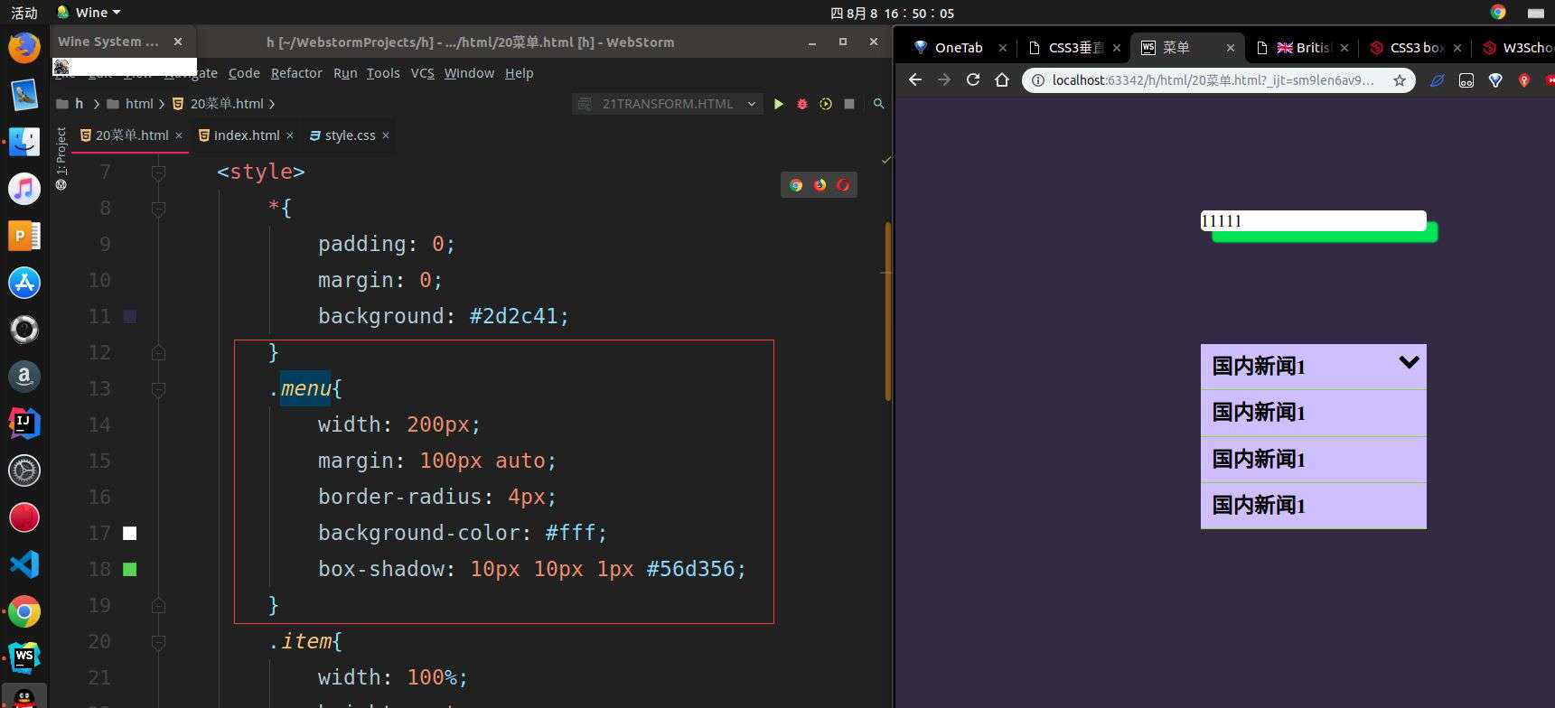Open run configuration dropdown 21TRANSFORM.HTML
This screenshot has width=1555, height=708.
click(668, 104)
